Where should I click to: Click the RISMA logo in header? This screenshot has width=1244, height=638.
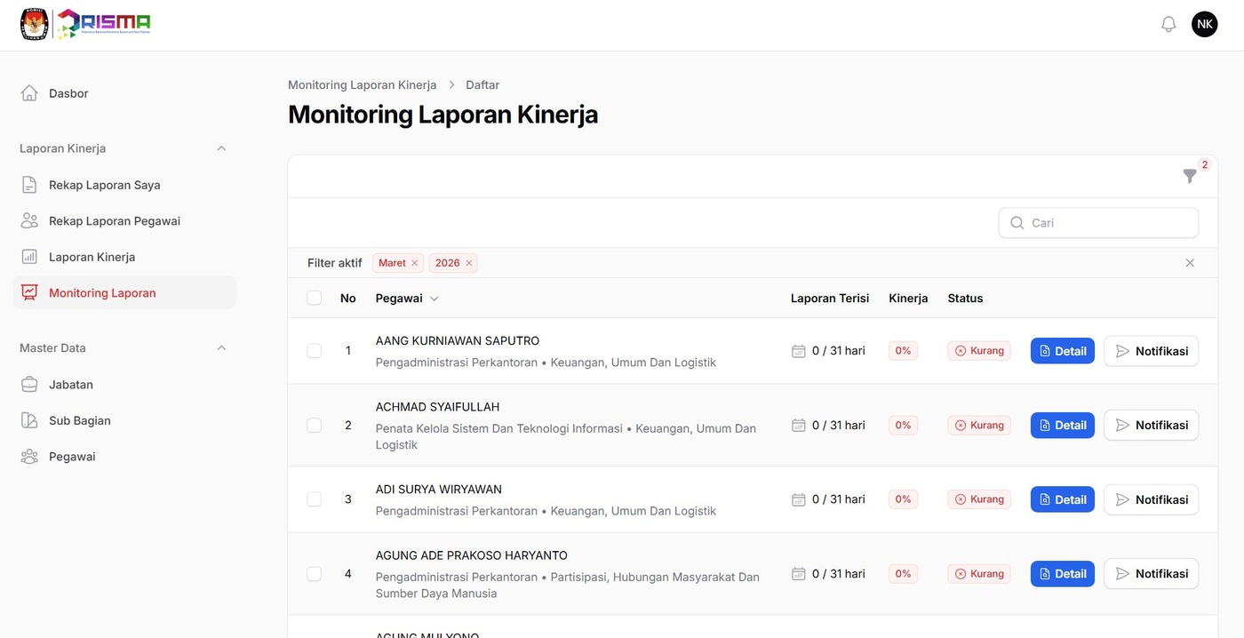(x=102, y=24)
